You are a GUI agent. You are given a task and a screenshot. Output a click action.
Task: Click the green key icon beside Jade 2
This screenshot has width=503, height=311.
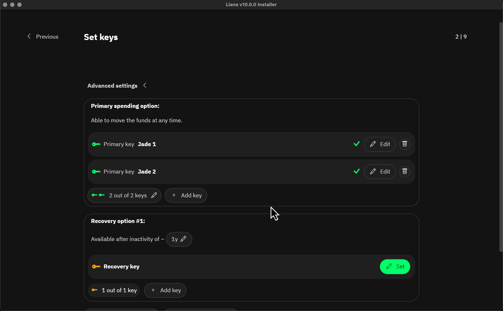point(96,171)
